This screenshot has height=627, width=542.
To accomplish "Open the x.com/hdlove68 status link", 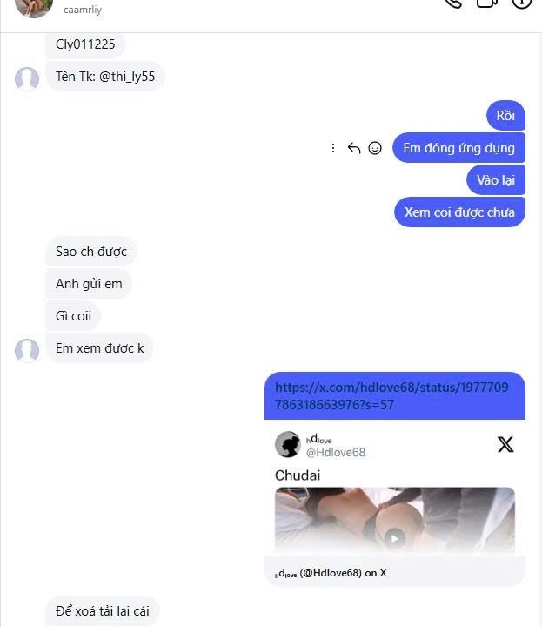I will [391, 396].
